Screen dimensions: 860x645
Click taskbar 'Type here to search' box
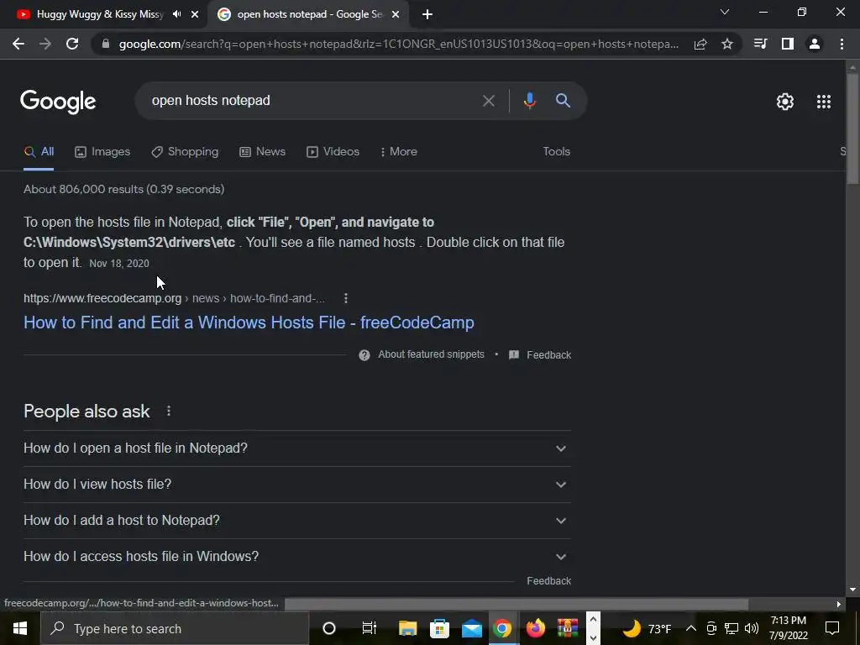175,628
